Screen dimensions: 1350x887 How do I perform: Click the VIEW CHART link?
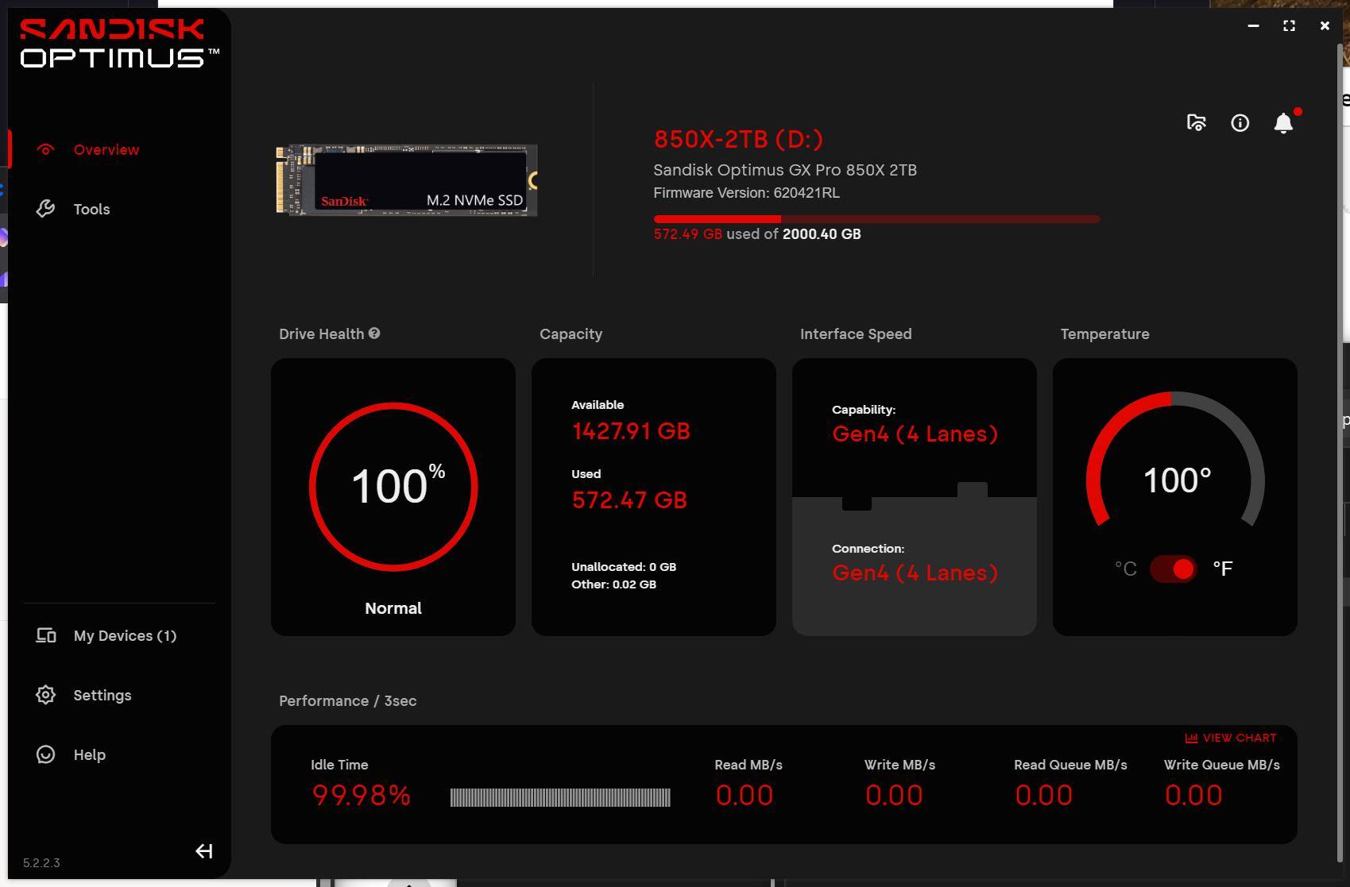tap(1230, 738)
